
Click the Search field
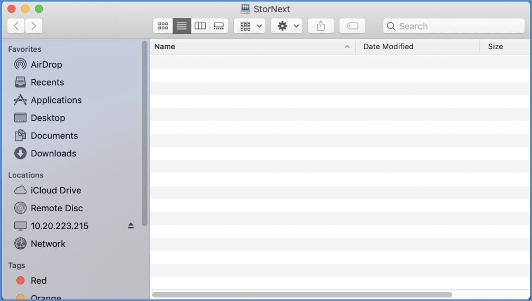coord(454,26)
